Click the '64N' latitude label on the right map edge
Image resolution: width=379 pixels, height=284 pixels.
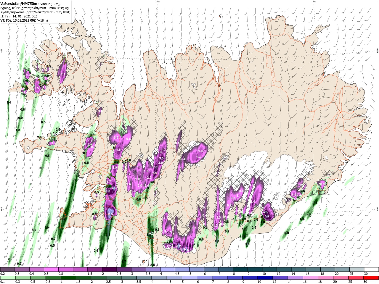click(377, 209)
